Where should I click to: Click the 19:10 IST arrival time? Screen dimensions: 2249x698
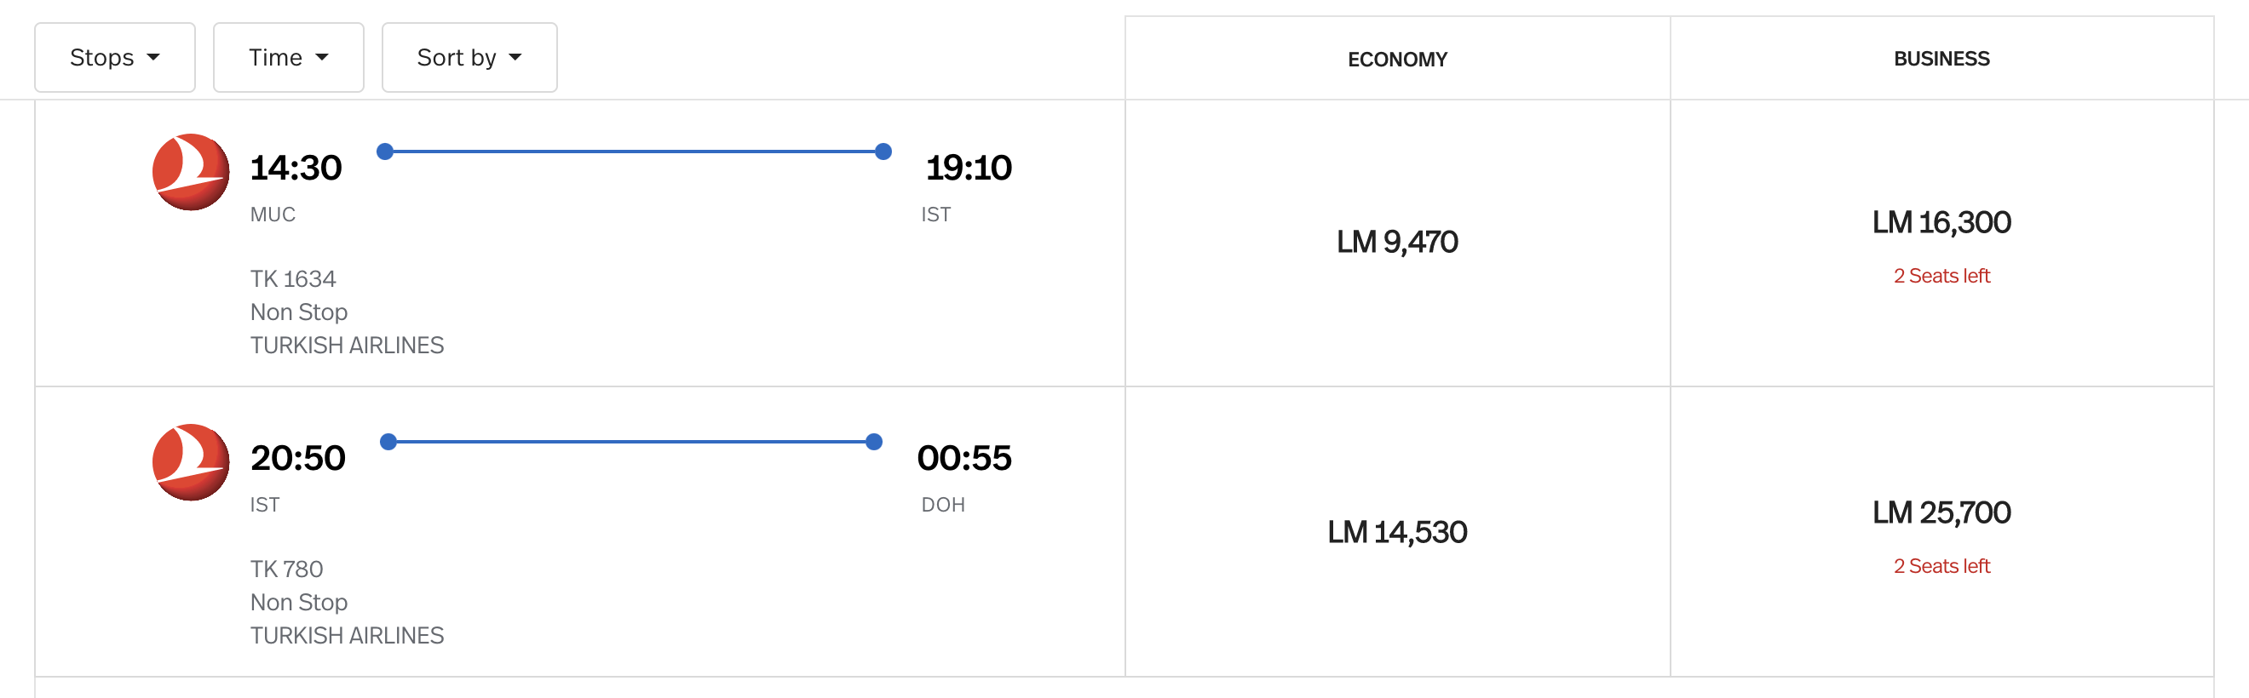[968, 168]
